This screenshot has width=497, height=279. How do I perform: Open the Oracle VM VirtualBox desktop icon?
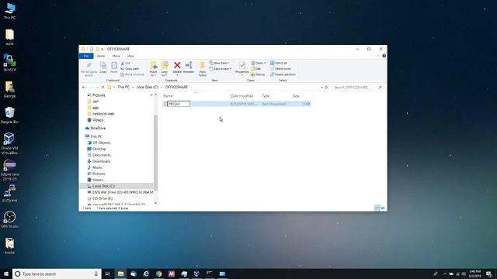9,143
